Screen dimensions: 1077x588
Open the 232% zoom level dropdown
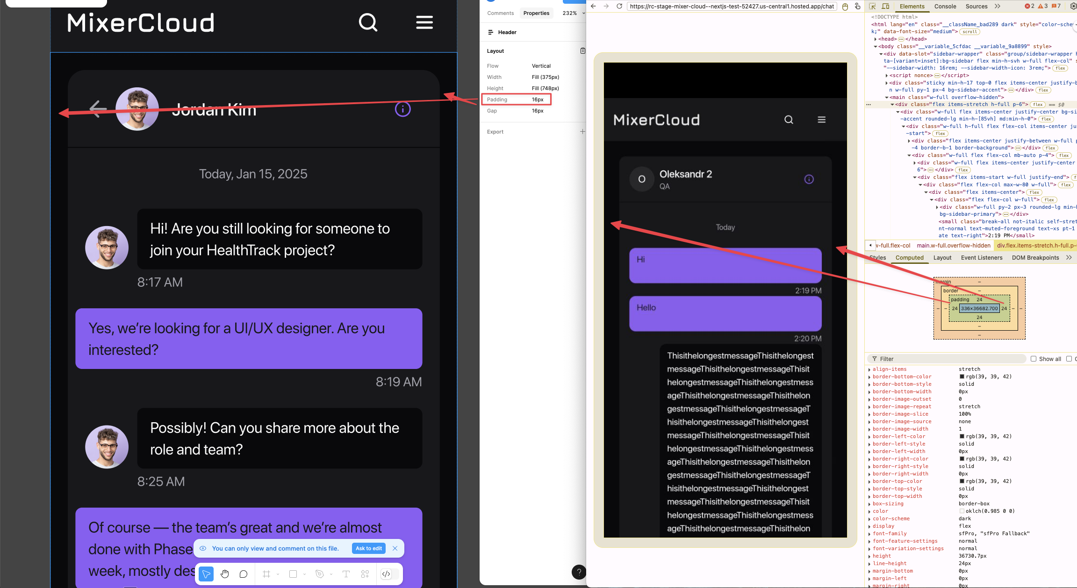[x=574, y=13]
